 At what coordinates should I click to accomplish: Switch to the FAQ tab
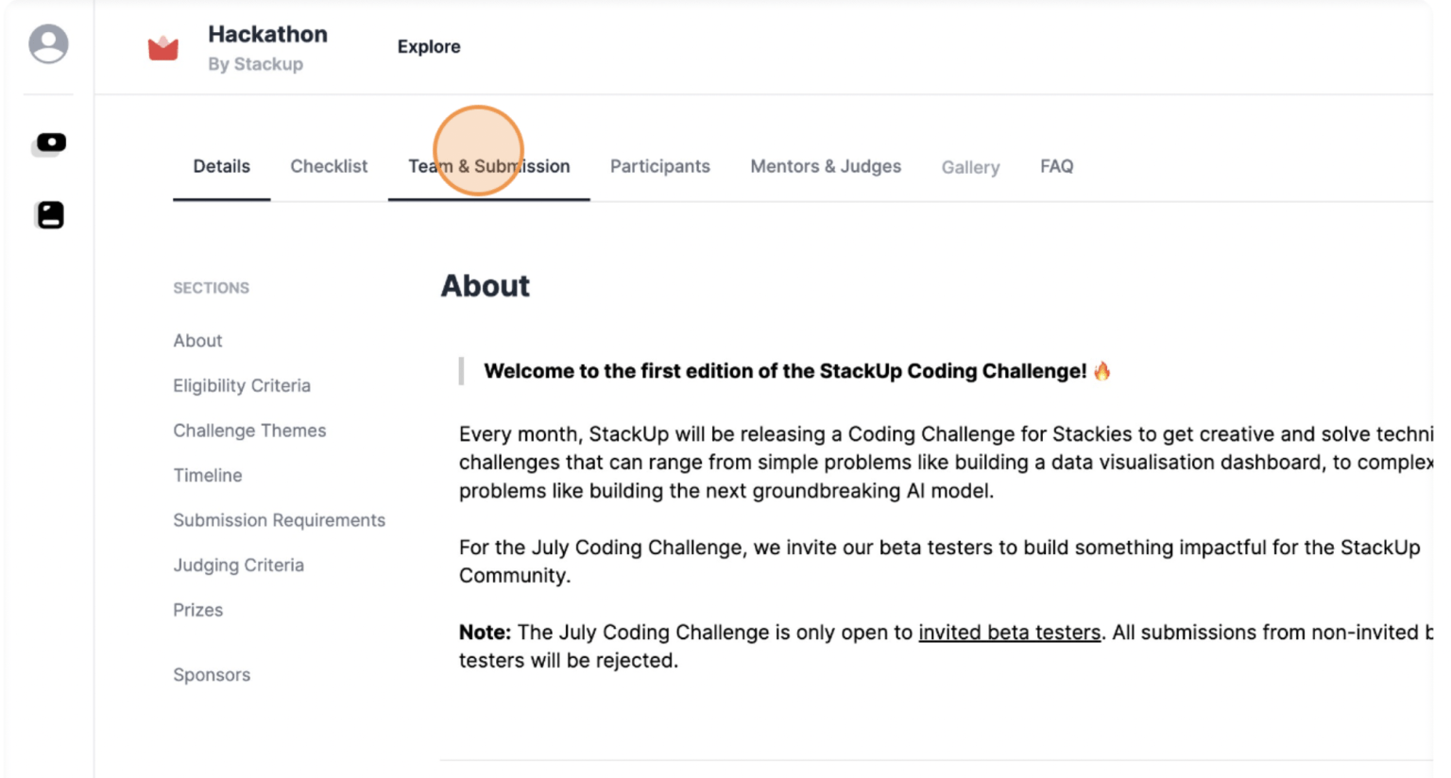1056,167
